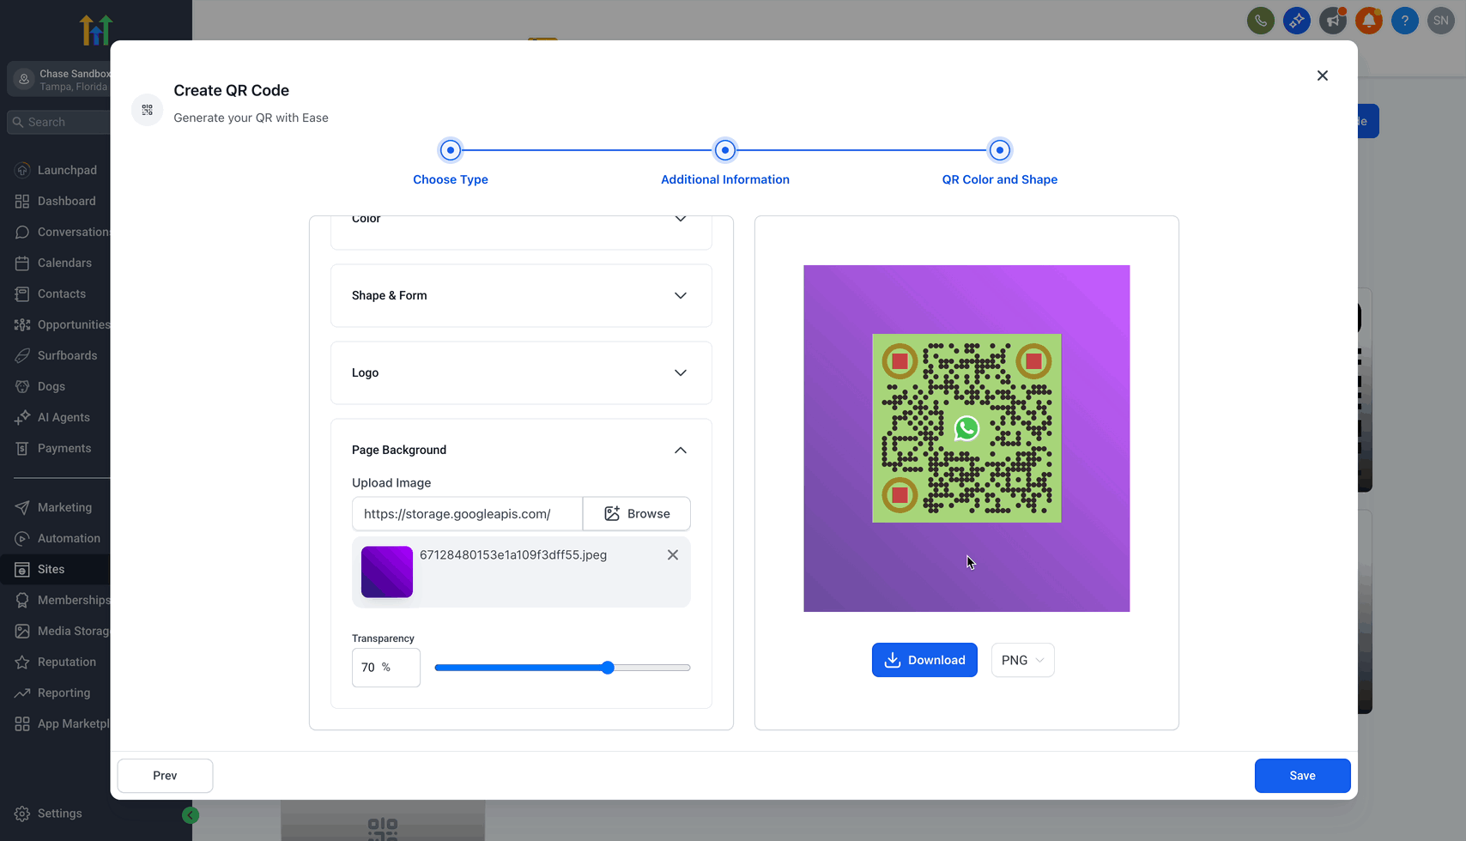This screenshot has height=841, width=1466.
Task: Click the Settings gear icon
Action: (22, 814)
